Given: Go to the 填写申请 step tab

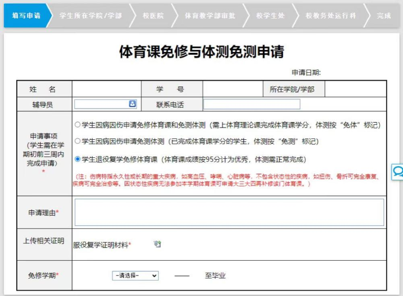Looking at the screenshot, I should 26,16.
